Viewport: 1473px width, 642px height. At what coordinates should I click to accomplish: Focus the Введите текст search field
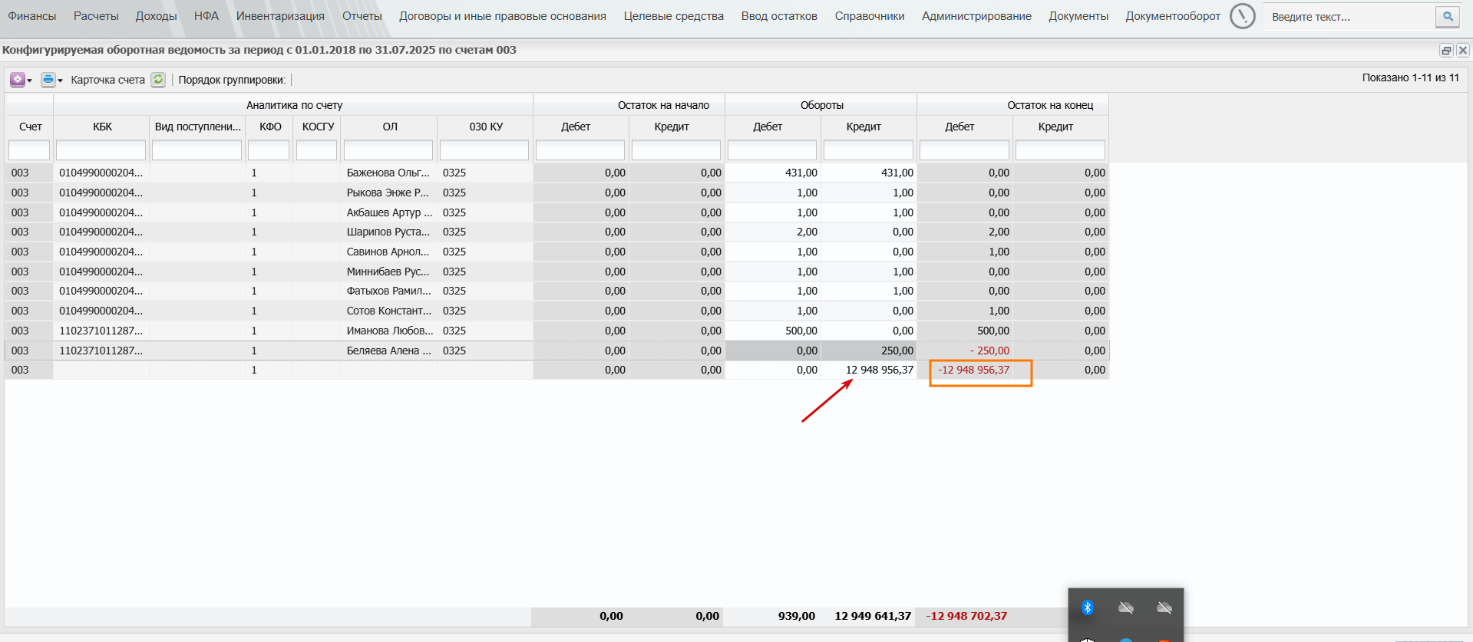(1349, 16)
